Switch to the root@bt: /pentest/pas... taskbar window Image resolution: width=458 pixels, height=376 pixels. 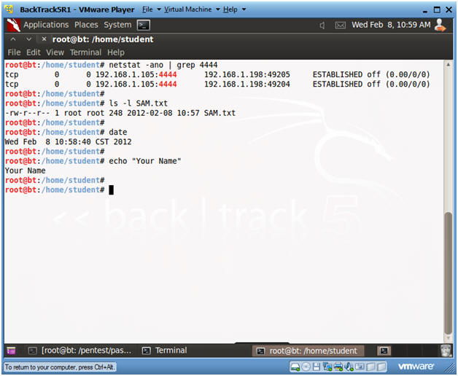click(80, 350)
